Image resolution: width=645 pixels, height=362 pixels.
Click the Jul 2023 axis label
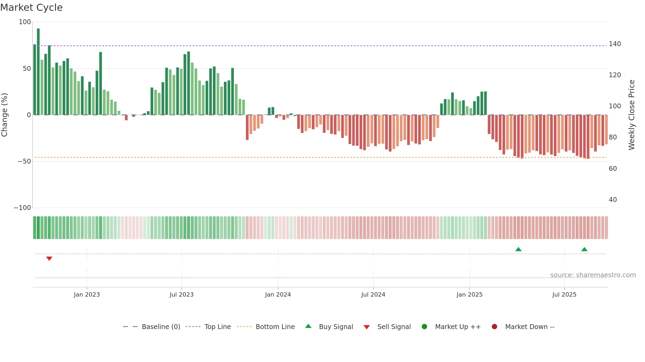[182, 295]
